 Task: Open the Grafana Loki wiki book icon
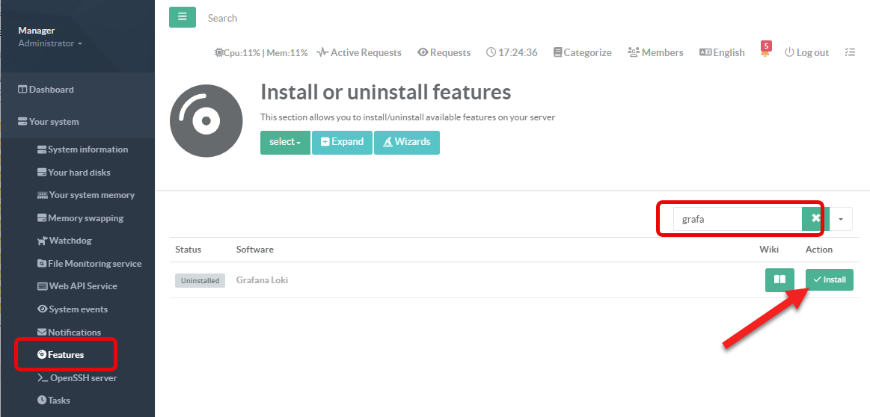779,279
